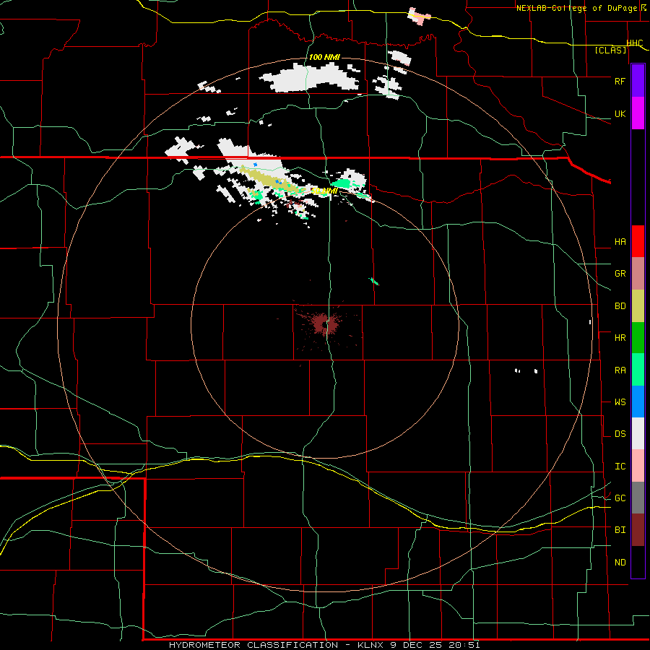This screenshot has width=650, height=650.
Task: Click the blue WS legend color swatch
Action: coord(638,402)
